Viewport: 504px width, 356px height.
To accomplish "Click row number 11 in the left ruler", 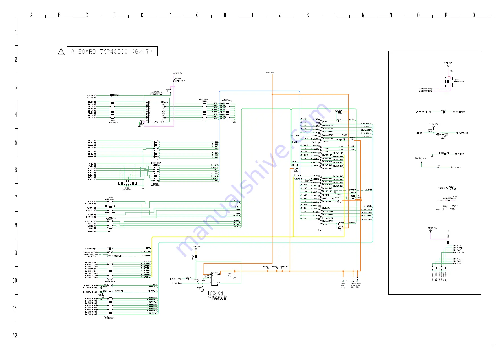I will 15,308.
